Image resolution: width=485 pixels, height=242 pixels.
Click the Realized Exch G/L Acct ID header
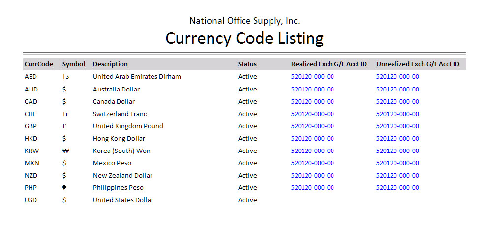pos(329,64)
